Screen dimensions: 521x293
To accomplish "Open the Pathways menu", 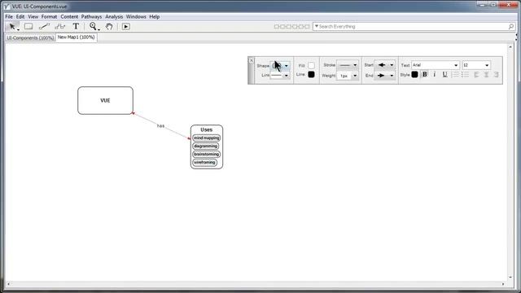I will tap(91, 16).
